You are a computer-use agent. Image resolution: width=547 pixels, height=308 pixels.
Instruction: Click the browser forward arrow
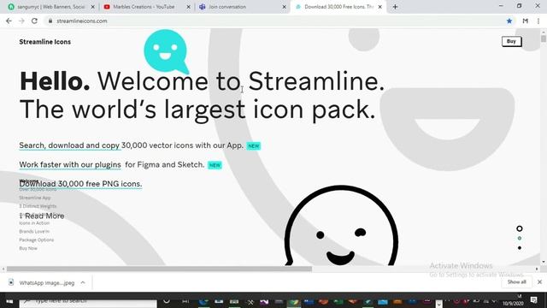coord(21,21)
